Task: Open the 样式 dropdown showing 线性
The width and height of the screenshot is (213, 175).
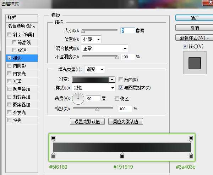Action: coord(94,88)
